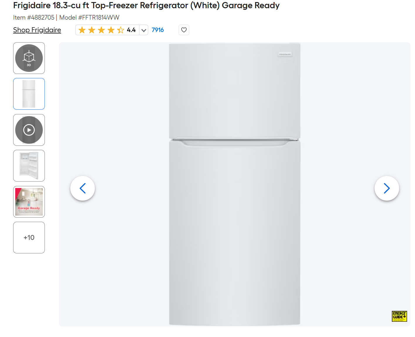The width and height of the screenshot is (415, 337).
Task: Go to the previous product image
Action: (x=83, y=188)
